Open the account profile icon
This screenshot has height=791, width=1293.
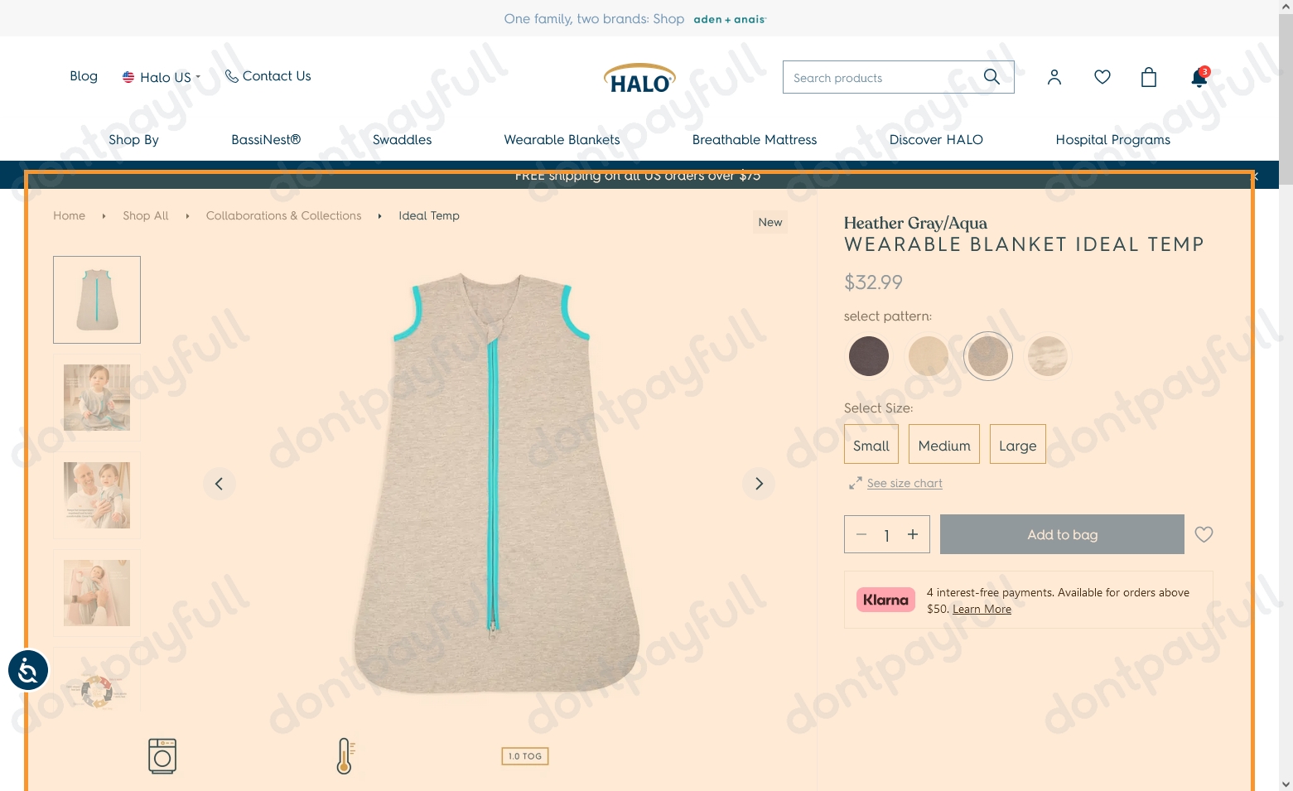click(1054, 77)
